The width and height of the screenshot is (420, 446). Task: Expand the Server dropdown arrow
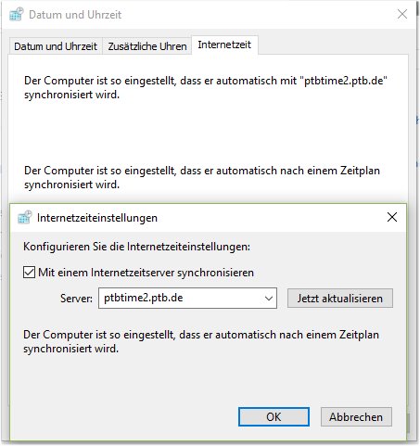click(x=269, y=299)
